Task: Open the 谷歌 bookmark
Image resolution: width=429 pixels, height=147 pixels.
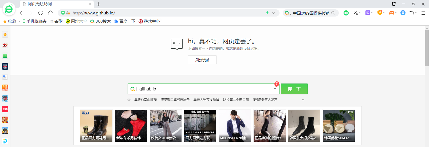Action: point(56,21)
